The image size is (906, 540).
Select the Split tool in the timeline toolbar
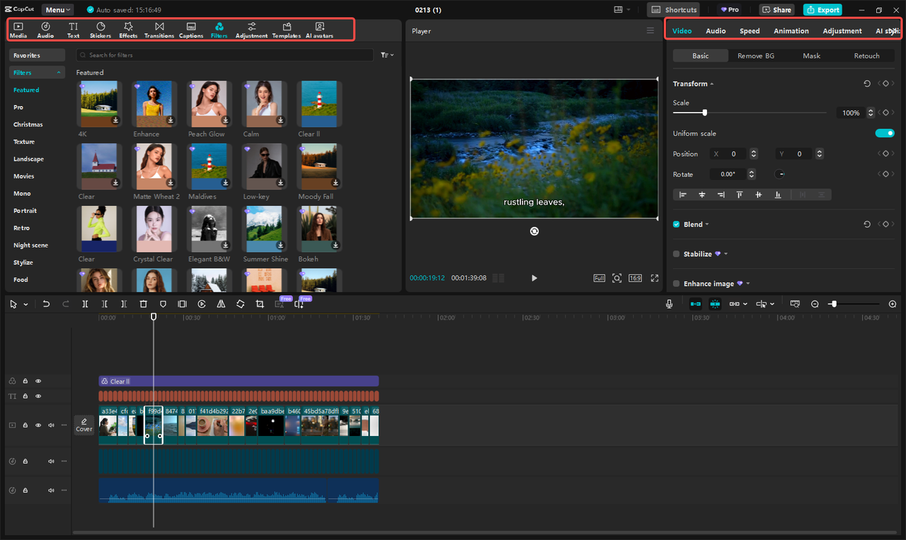85,304
